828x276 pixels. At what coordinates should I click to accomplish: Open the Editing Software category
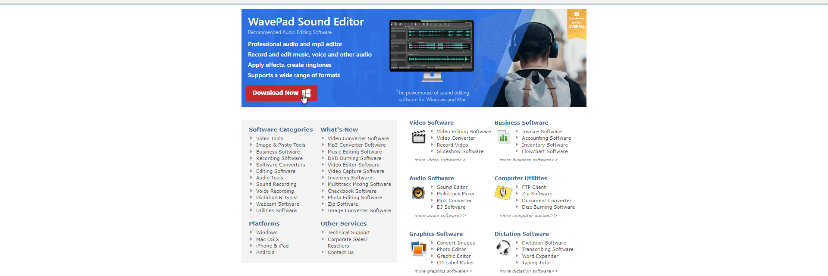[276, 171]
